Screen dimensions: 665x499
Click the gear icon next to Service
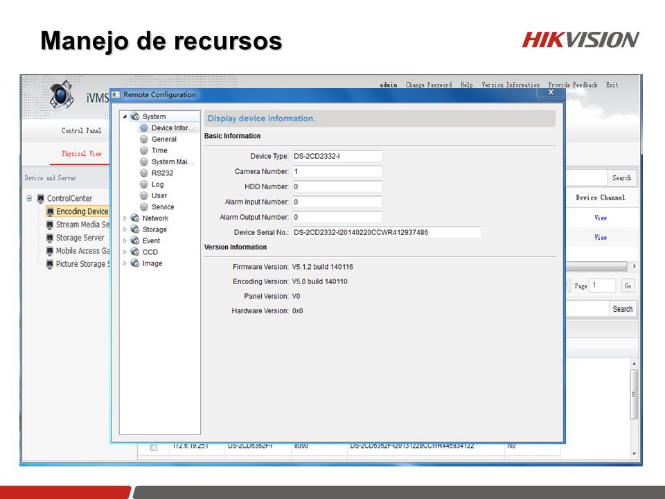pos(144,207)
